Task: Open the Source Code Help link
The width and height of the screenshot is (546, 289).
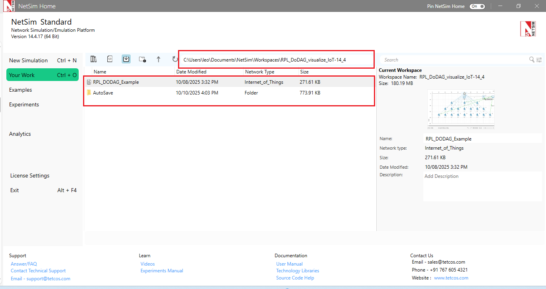Action: tap(295, 278)
